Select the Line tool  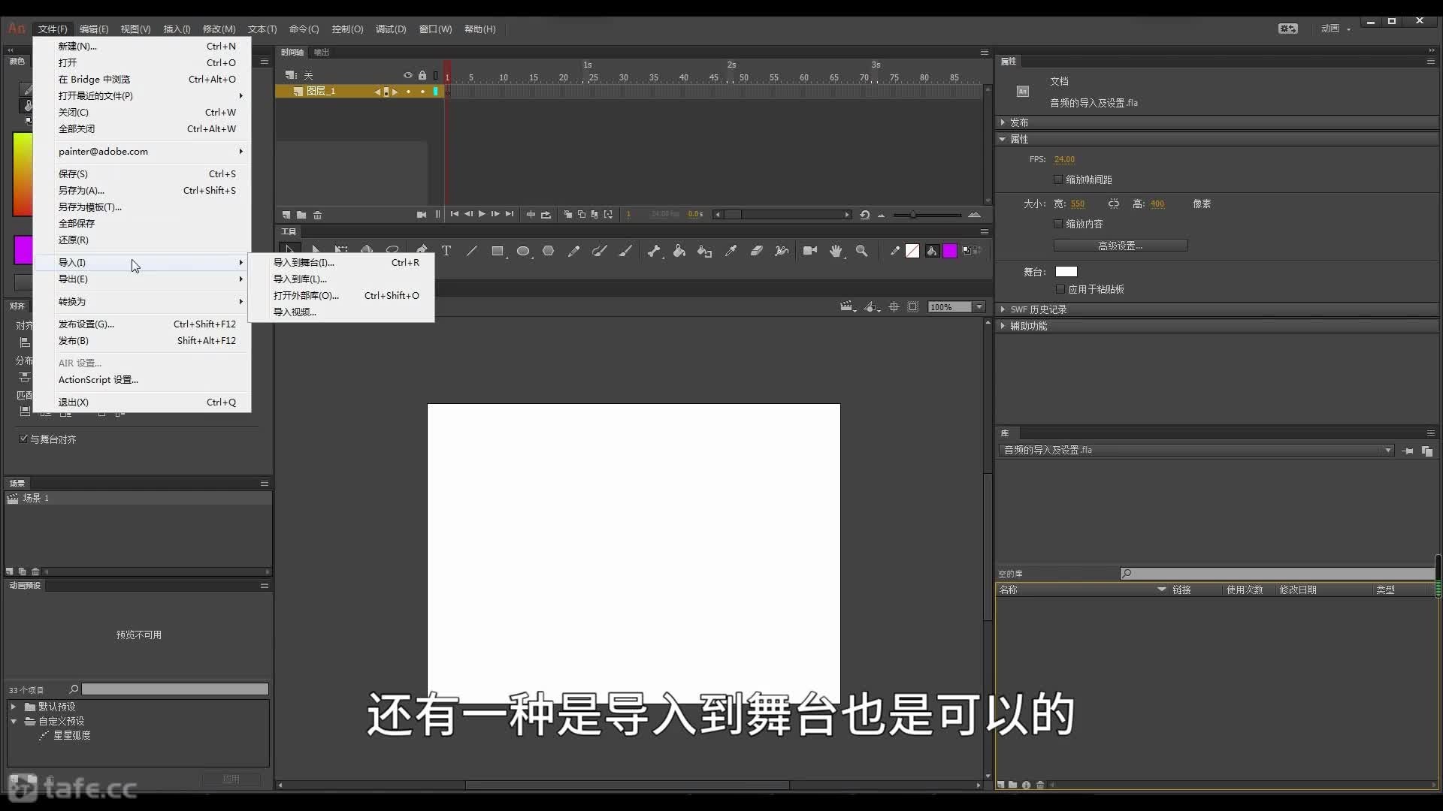pyautogui.click(x=472, y=251)
